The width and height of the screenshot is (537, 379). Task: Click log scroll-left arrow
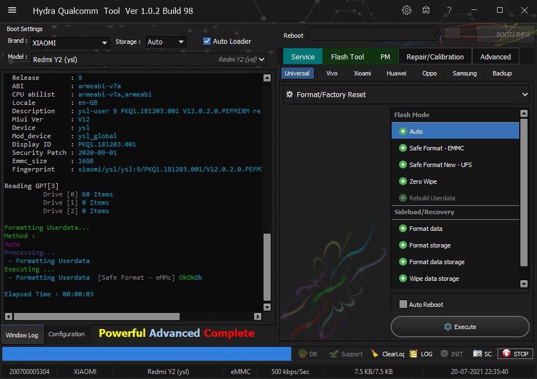click(x=8, y=317)
